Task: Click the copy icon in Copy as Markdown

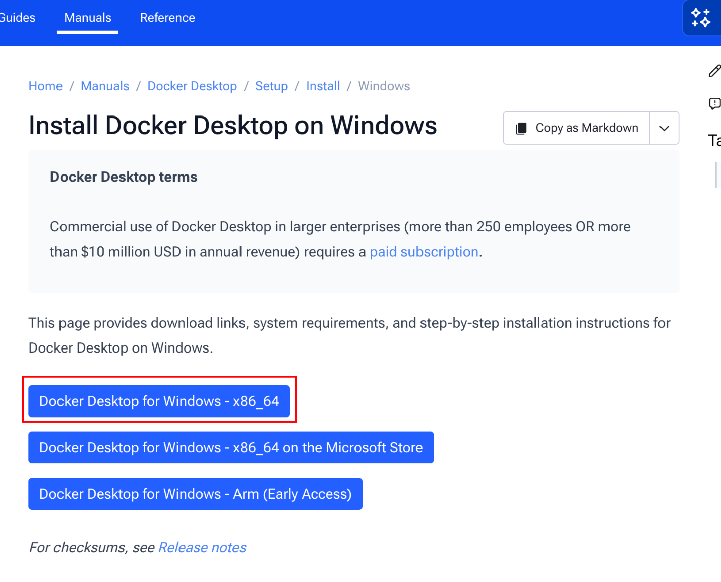Action: [x=521, y=128]
